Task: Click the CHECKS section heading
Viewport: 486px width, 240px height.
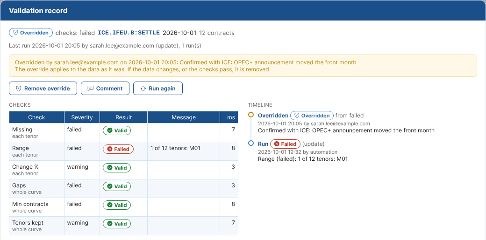Action: pos(20,105)
